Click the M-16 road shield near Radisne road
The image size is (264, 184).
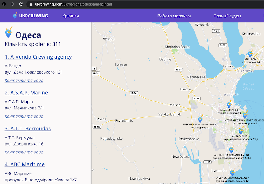[x=134, y=93]
